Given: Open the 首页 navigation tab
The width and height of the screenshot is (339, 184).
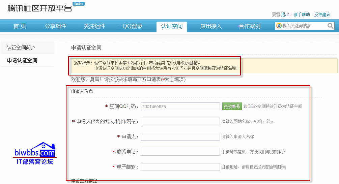Looking at the screenshot, I should click(20, 26).
